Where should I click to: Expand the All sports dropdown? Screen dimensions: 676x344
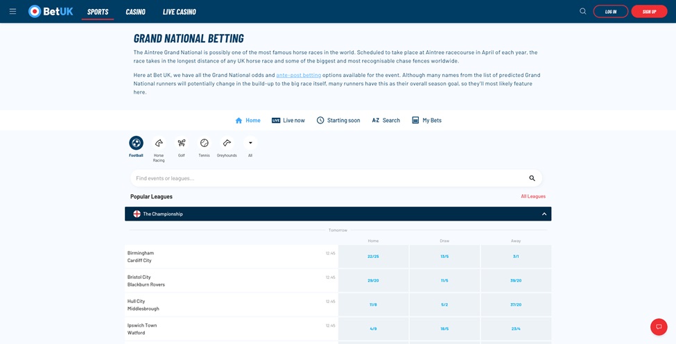click(x=250, y=143)
